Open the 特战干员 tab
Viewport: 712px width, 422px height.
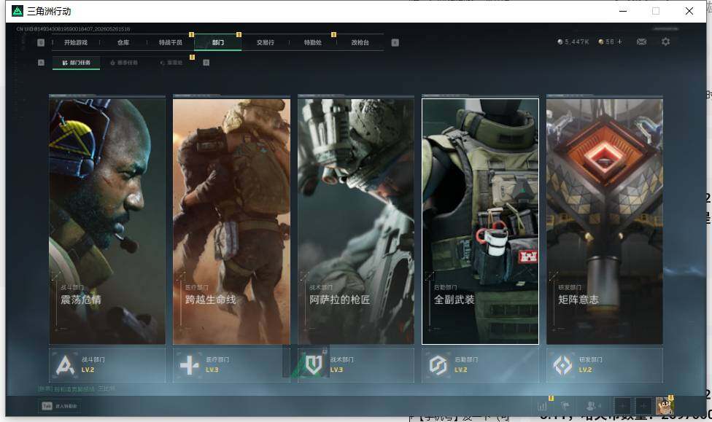pyautogui.click(x=170, y=42)
